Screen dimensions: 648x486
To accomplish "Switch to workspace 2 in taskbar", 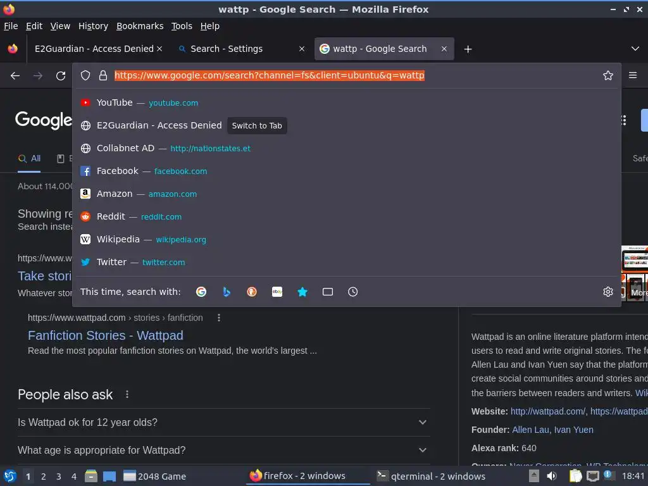I will [43, 477].
